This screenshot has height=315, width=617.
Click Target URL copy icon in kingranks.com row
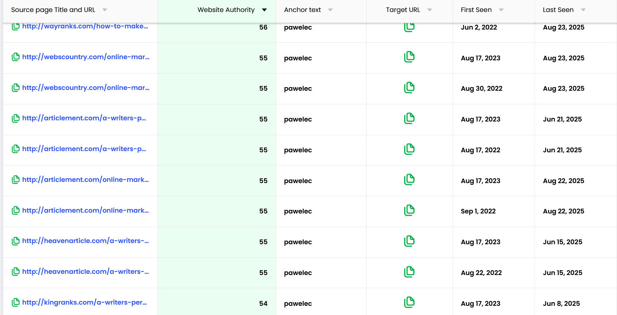click(x=409, y=302)
